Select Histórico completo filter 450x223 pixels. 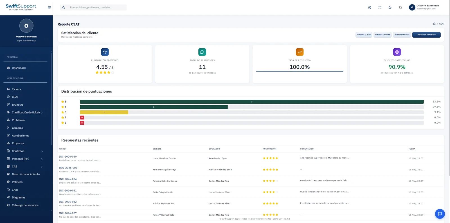point(426,35)
